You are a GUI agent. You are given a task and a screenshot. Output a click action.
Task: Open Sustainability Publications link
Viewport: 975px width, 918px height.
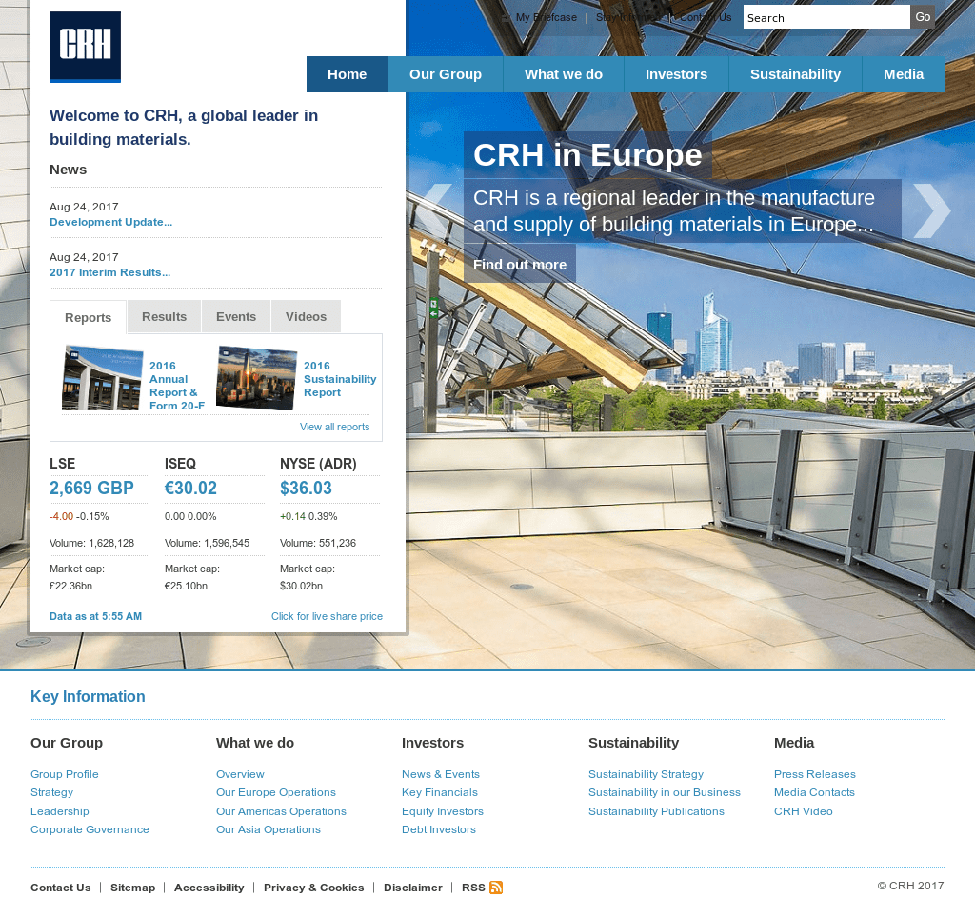point(656,811)
